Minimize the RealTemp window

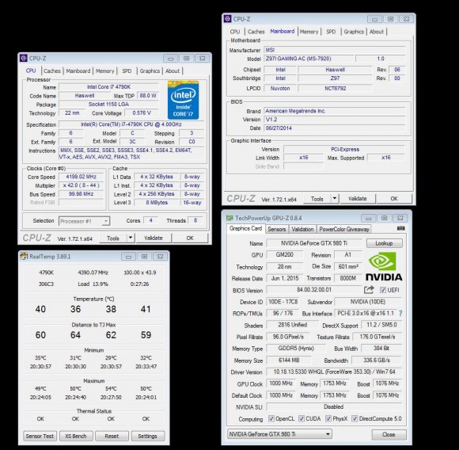128,257
